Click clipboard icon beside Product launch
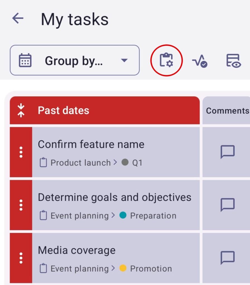Screen dimensions: 250x285 click(43, 163)
